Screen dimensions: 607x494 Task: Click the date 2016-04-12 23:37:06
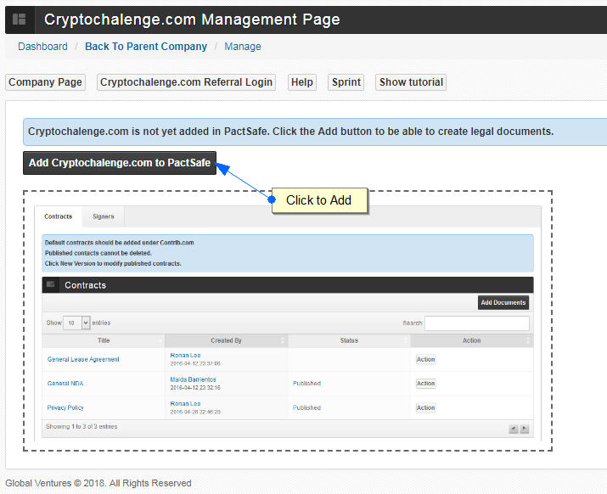195,363
